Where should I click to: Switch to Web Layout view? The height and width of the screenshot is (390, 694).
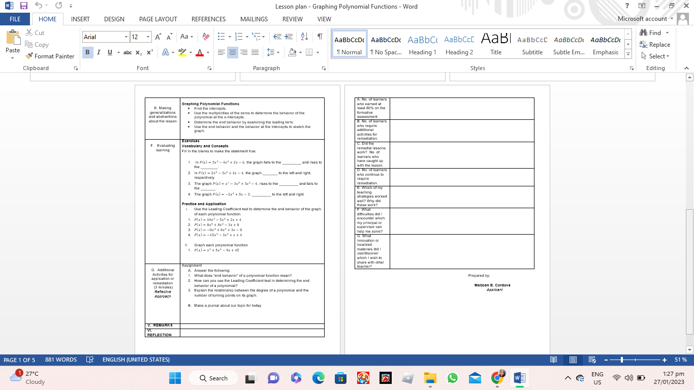[x=592, y=360]
